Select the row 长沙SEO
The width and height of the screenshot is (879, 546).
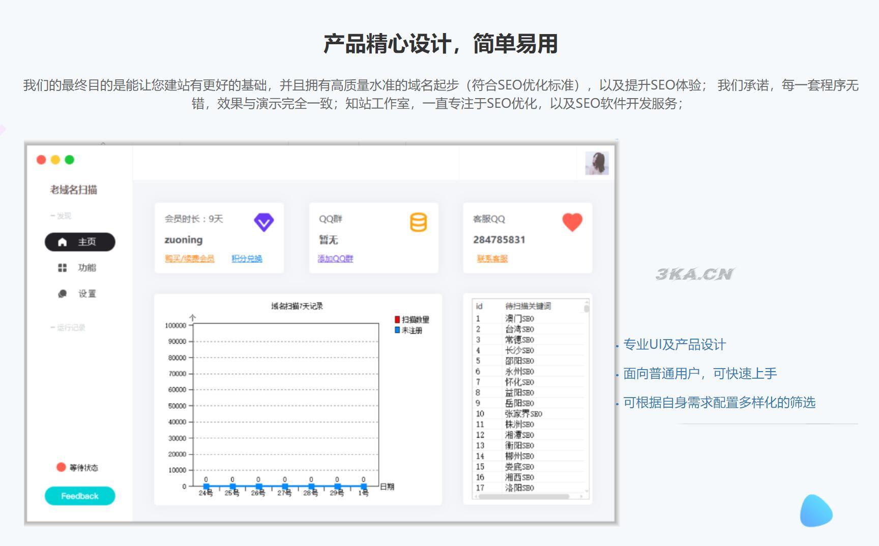529,351
